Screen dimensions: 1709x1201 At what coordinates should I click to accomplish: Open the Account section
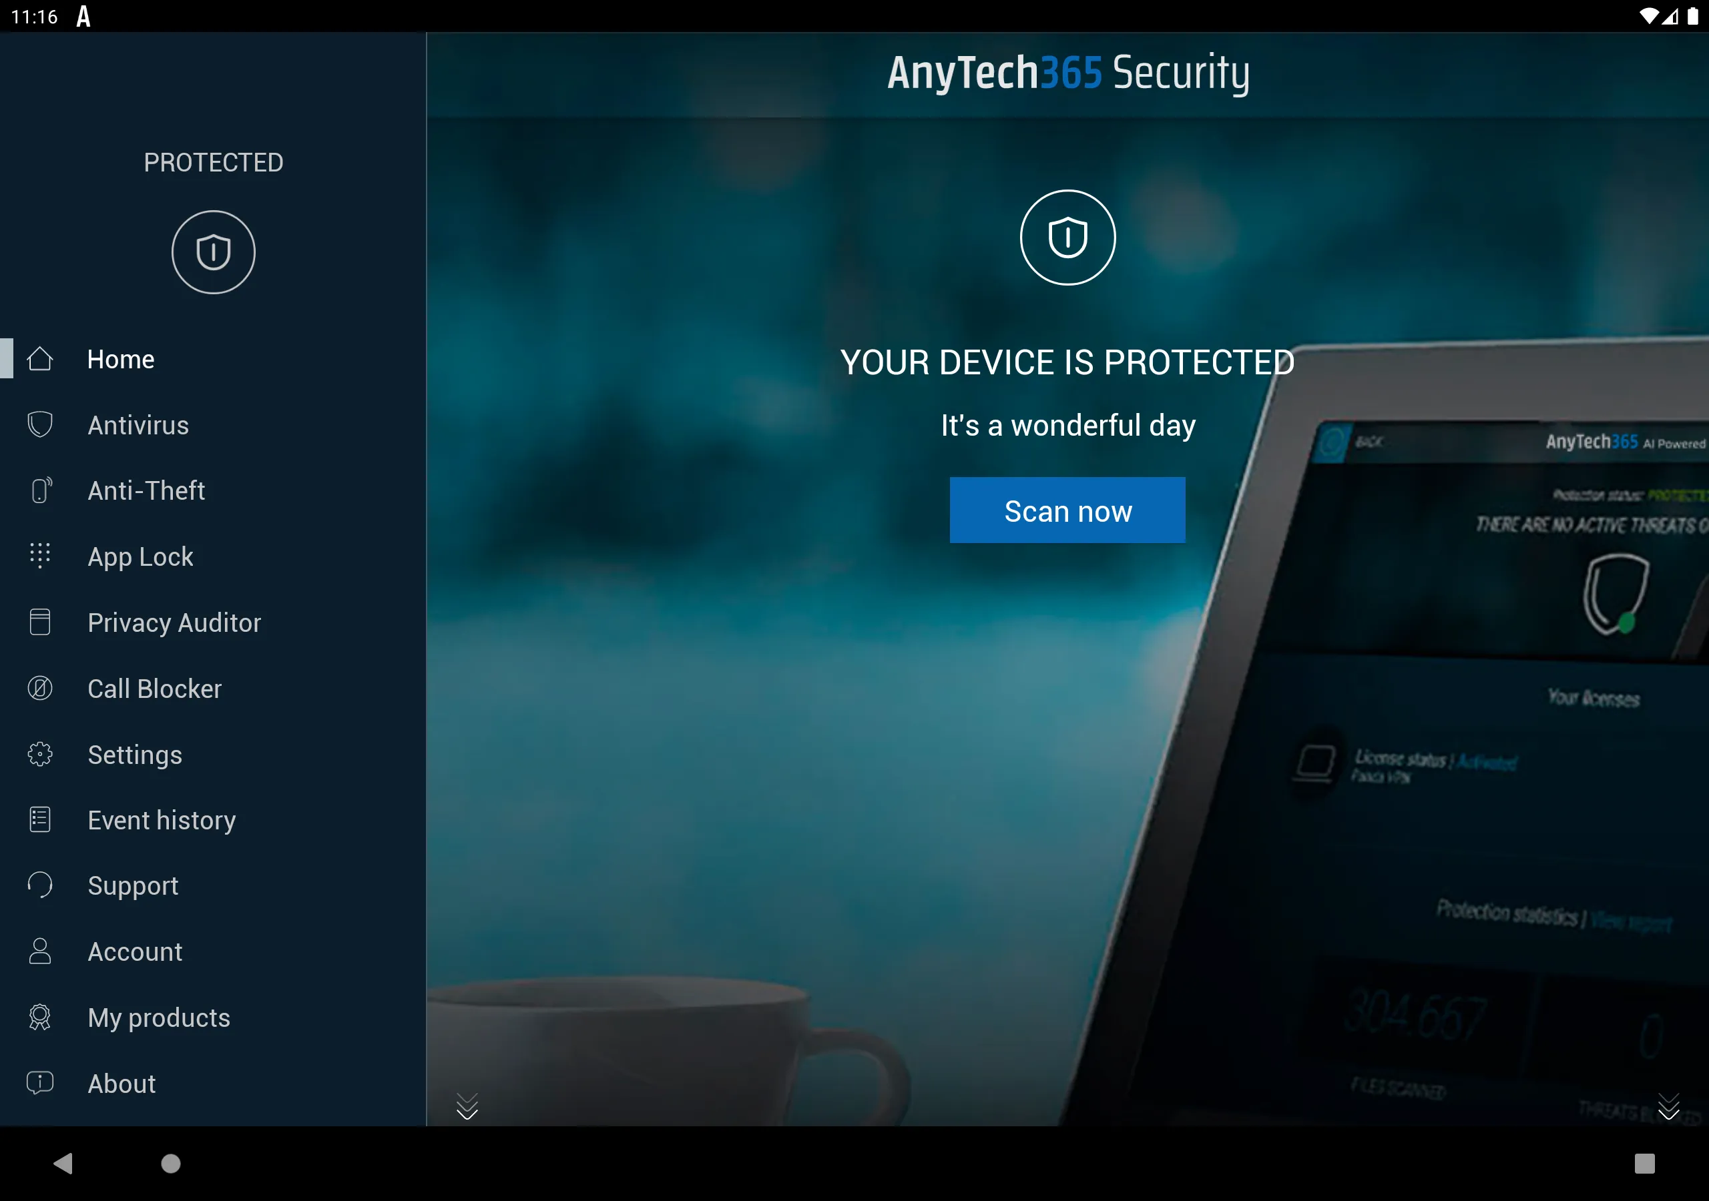(x=136, y=951)
